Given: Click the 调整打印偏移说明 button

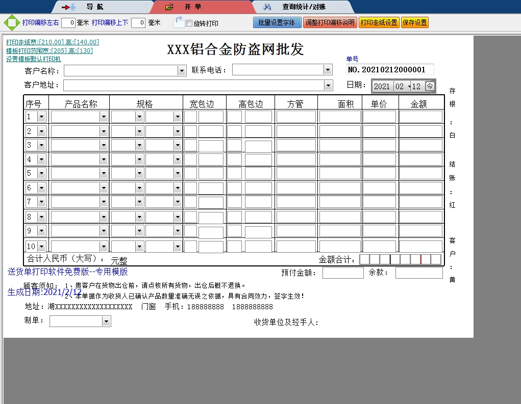Looking at the screenshot, I should [330, 22].
